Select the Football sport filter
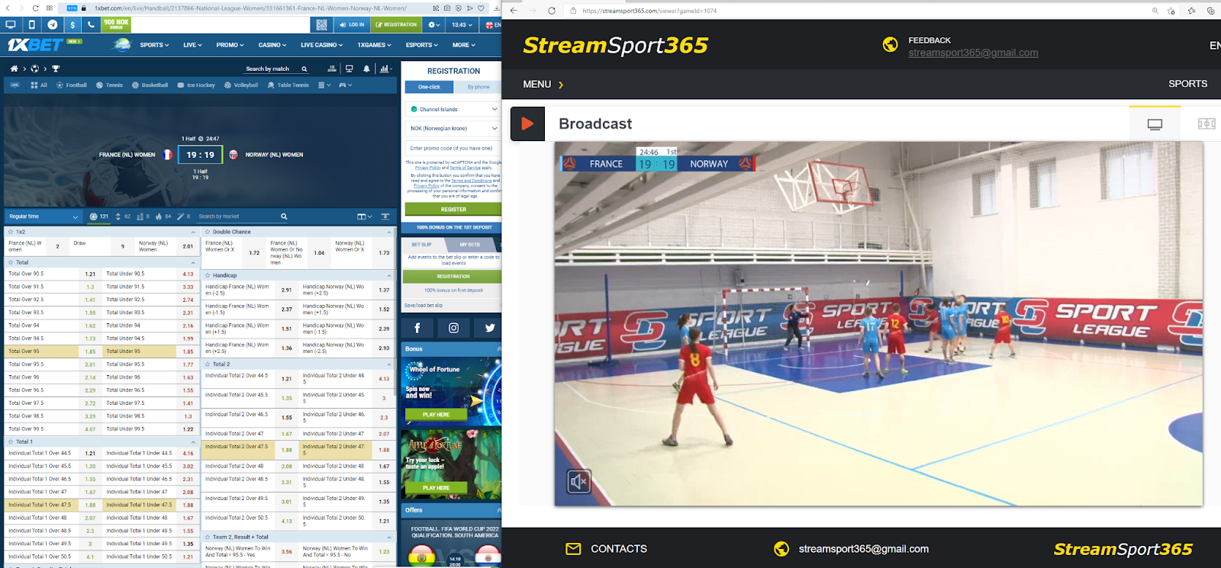1221x568 pixels. click(x=72, y=85)
